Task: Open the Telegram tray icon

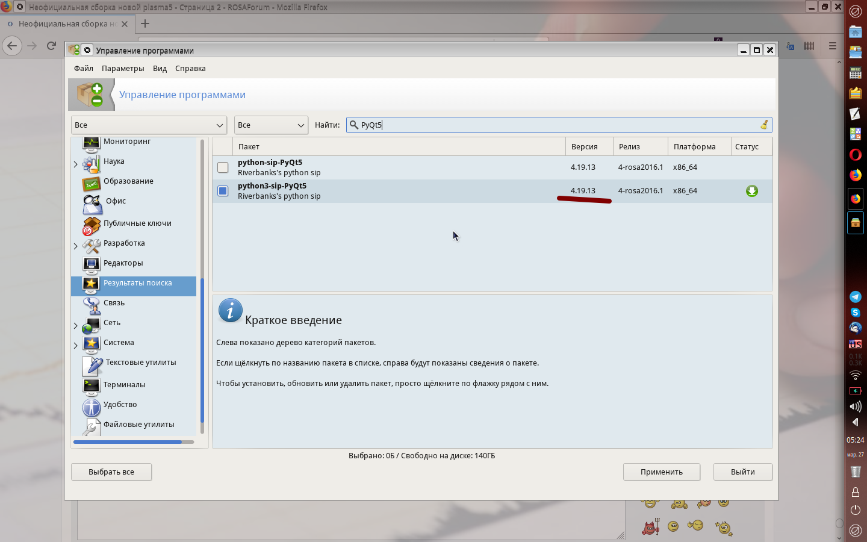Action: pos(856,297)
